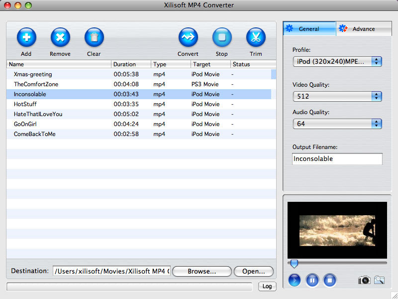Sort by the Name column header
This screenshot has height=299, width=398.
pos(59,64)
